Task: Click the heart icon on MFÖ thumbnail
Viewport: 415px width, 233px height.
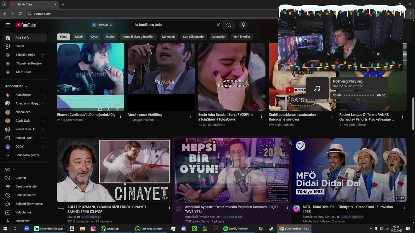Action: click(301, 146)
